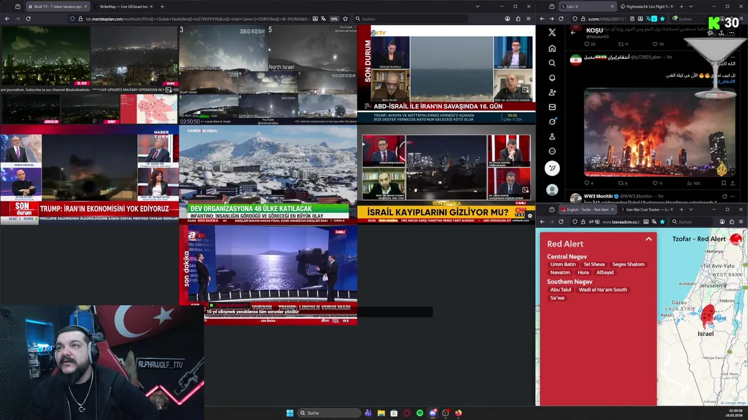Select NTV SON DURUM video tile
This screenshot has width=748, height=420.
(x=446, y=75)
